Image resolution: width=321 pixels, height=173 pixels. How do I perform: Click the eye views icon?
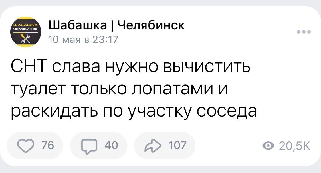267,146
